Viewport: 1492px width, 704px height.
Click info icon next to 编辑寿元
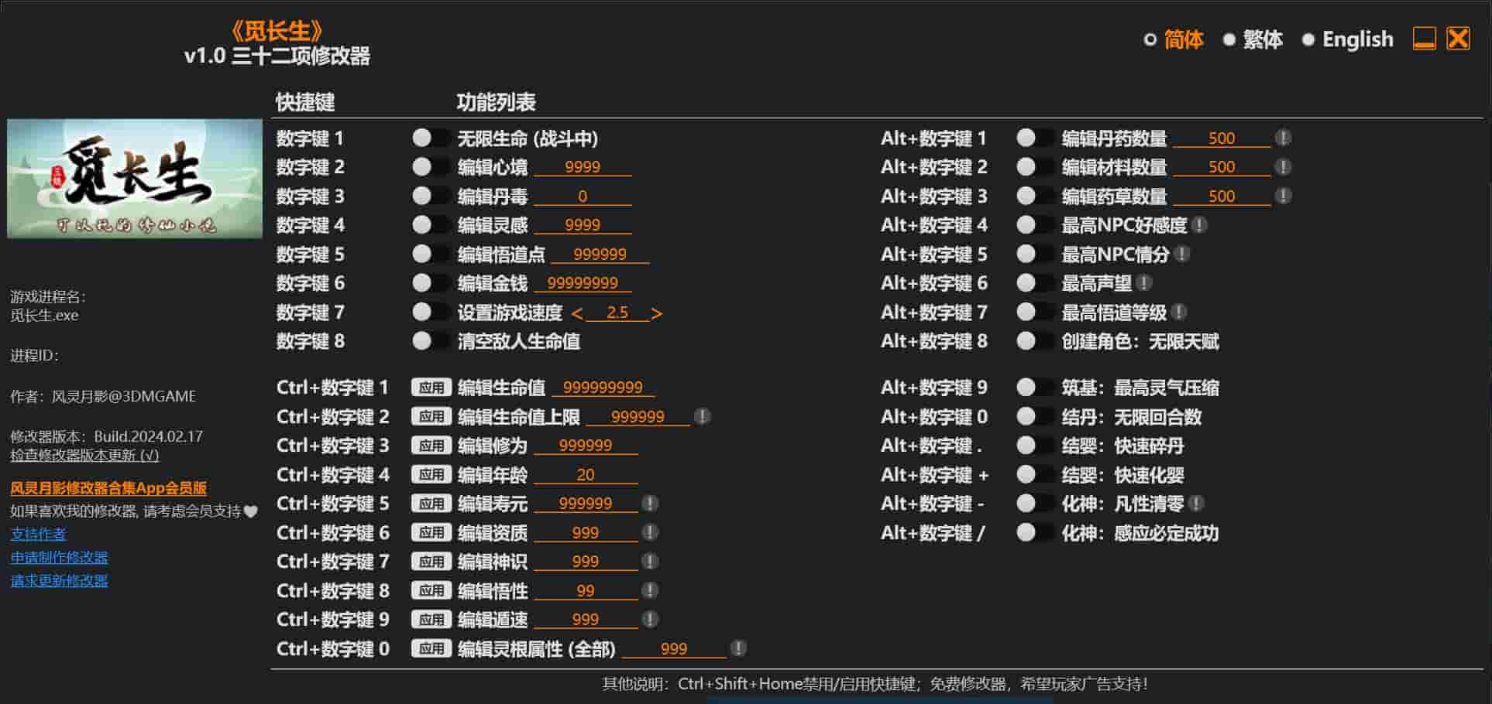pyautogui.click(x=650, y=504)
